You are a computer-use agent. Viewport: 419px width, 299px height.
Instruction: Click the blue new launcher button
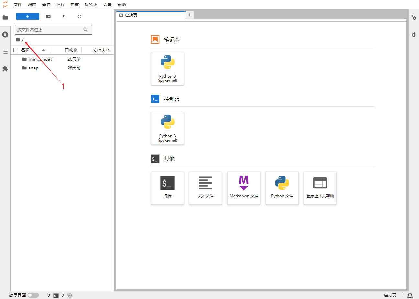pos(28,16)
